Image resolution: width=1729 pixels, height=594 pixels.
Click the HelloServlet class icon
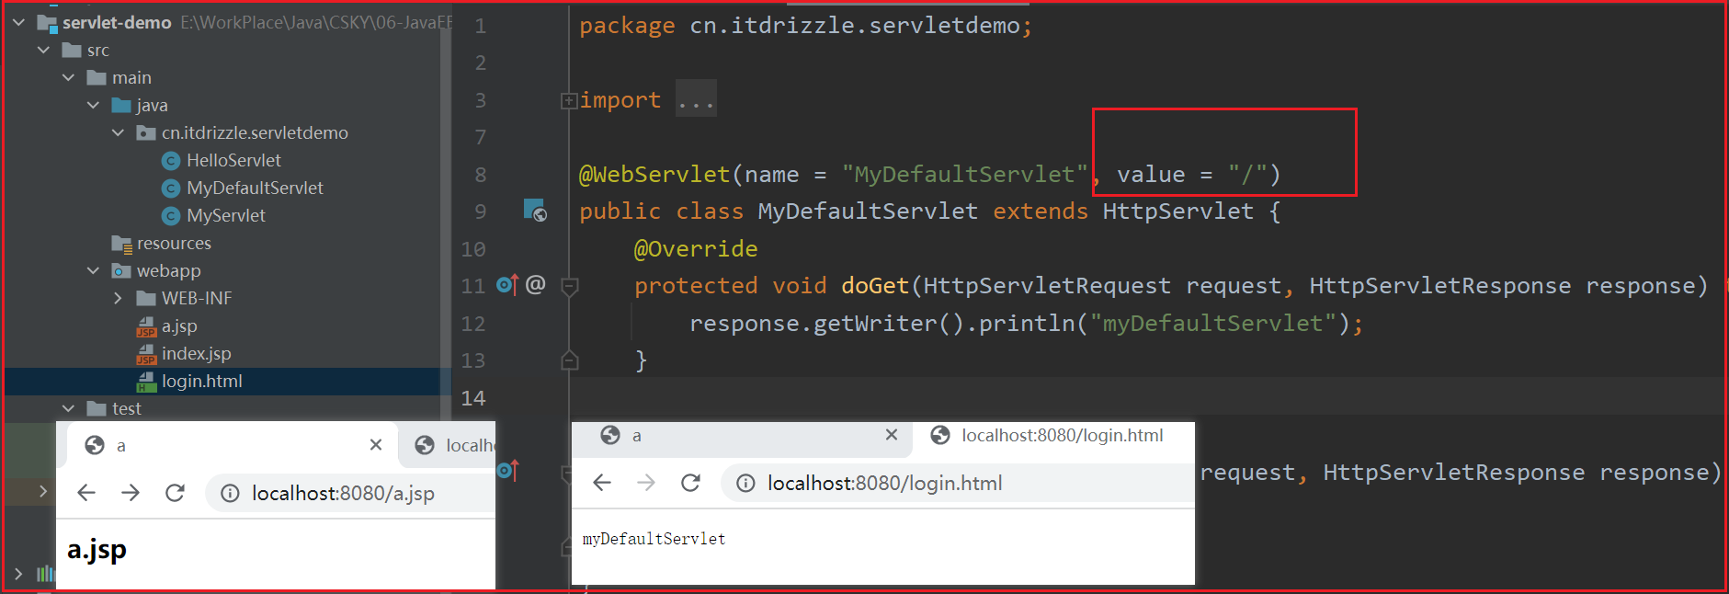point(170,161)
